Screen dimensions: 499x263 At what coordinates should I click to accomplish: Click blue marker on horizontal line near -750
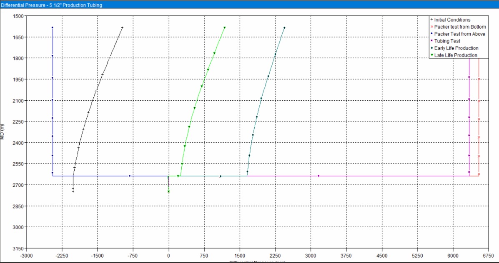tap(130, 176)
